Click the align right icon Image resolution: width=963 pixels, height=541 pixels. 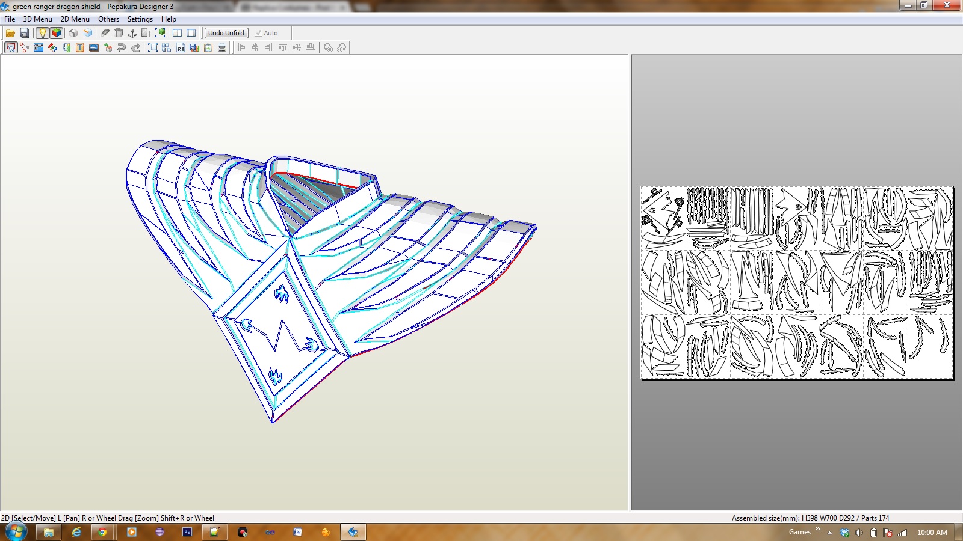tap(269, 47)
